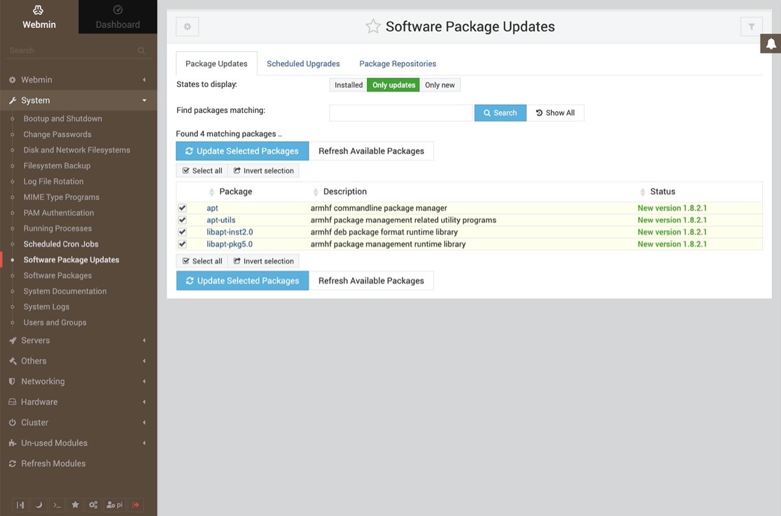Expand the Networking sidebar category
Image resolution: width=781 pixels, height=516 pixels.
tap(42, 381)
